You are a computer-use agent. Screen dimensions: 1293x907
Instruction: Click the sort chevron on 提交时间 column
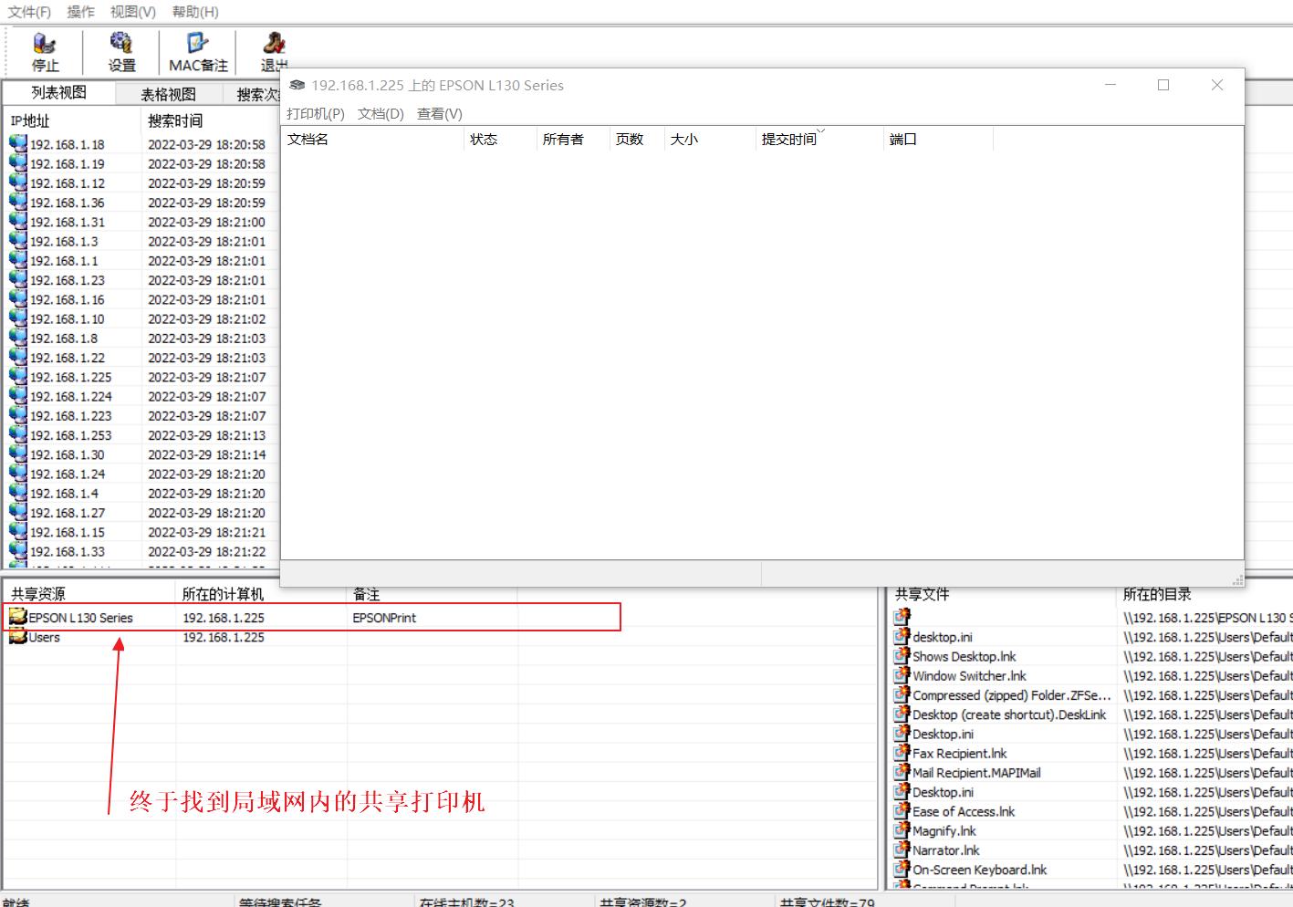point(823,132)
